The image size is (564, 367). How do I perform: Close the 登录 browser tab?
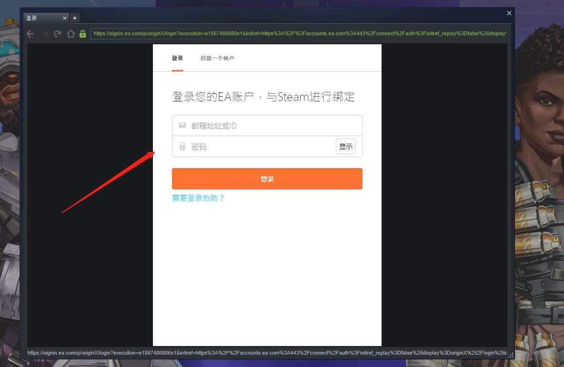pyautogui.click(x=65, y=18)
